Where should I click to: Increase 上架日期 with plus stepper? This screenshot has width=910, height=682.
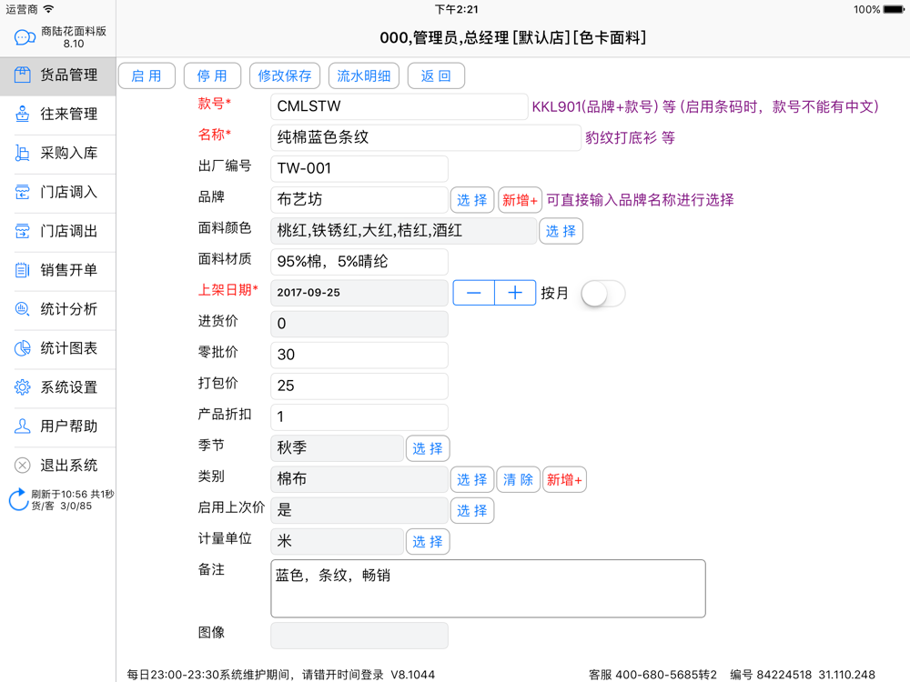coord(515,293)
